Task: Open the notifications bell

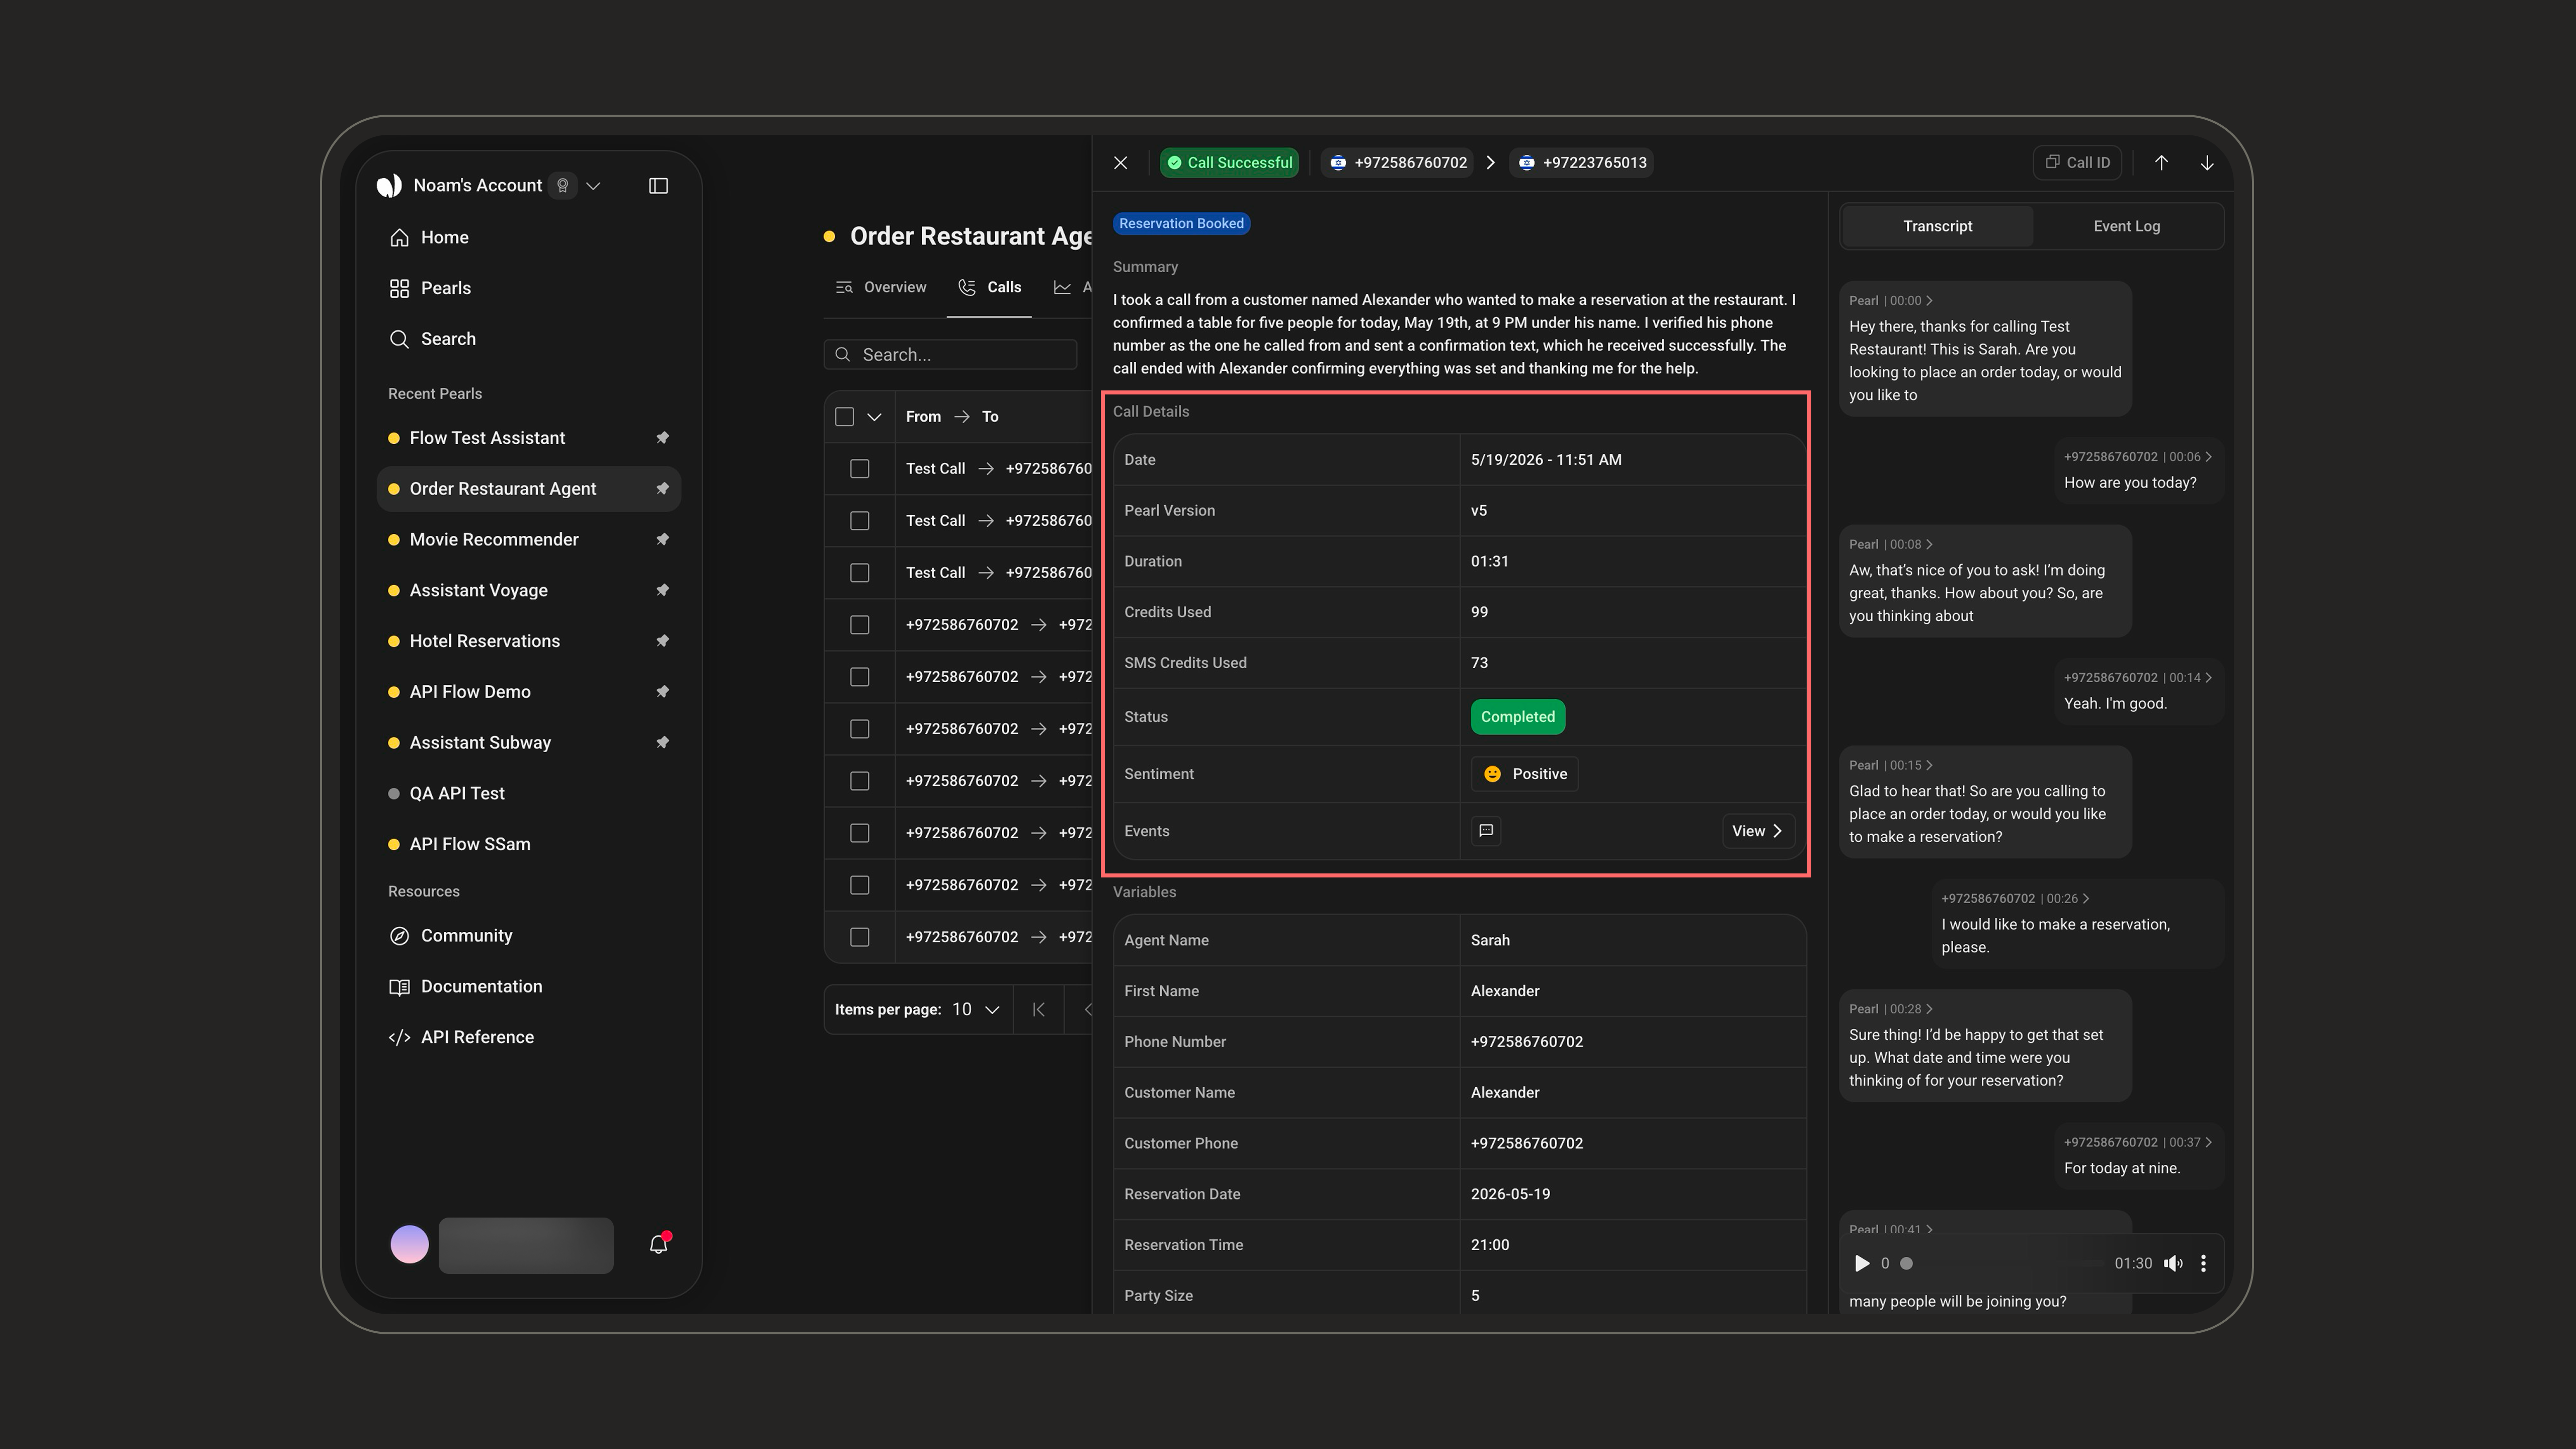Action: click(658, 1245)
